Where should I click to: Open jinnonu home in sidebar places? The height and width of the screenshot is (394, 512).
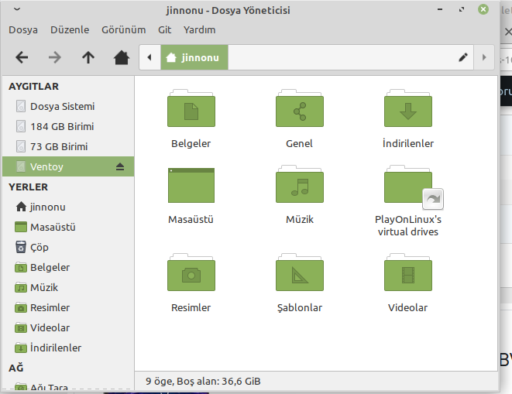click(x=68, y=207)
